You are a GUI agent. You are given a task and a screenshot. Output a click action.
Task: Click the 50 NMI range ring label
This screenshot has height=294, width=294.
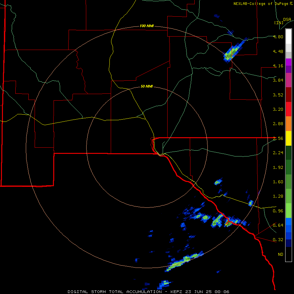147,86
